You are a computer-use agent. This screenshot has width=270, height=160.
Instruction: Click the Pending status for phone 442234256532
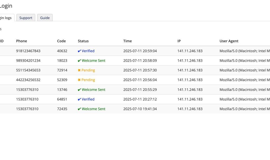[88, 80]
